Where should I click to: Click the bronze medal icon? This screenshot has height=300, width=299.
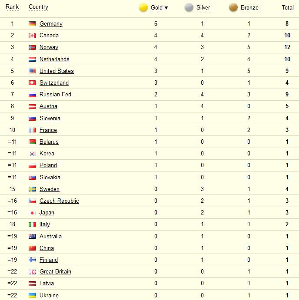click(233, 8)
